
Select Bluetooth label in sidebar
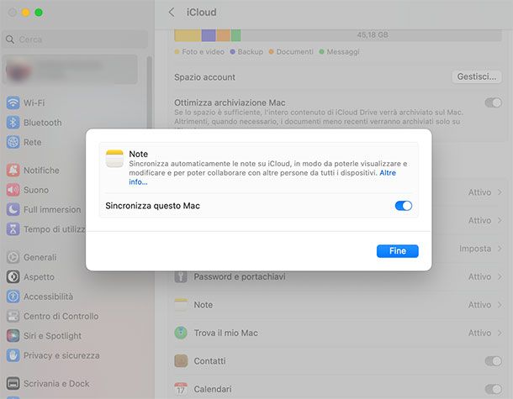pyautogui.click(x=43, y=123)
